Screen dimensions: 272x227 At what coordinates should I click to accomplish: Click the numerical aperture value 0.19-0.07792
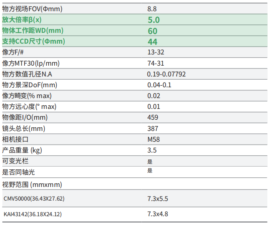(x=167, y=74)
